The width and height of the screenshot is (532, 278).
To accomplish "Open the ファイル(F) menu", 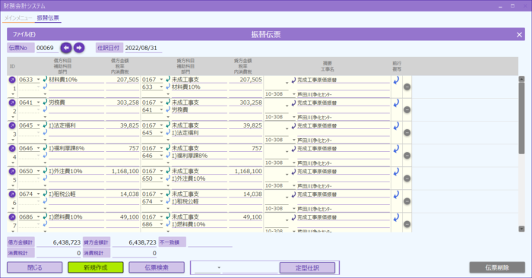I will (24, 35).
